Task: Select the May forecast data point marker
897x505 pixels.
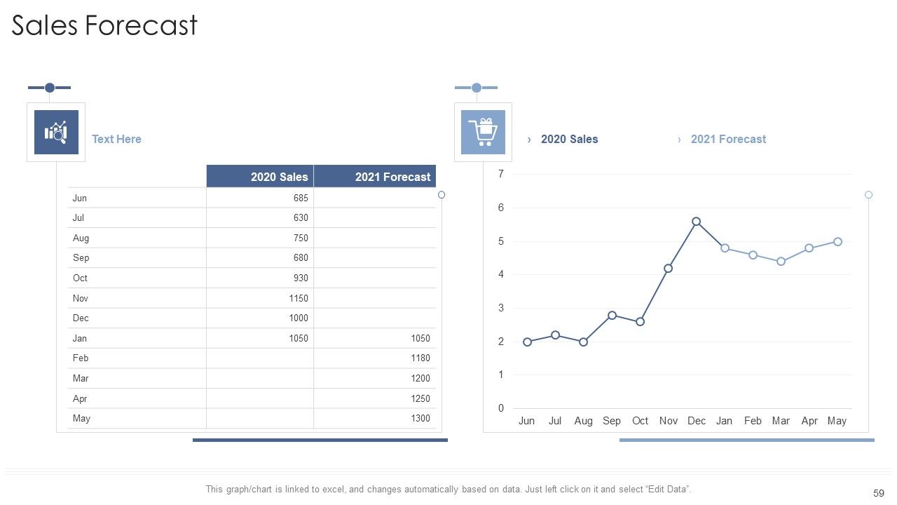Action: pos(837,241)
